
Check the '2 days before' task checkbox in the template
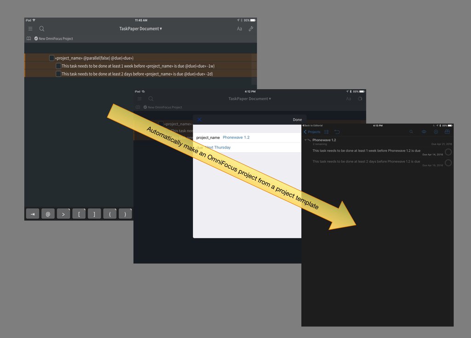[58, 74]
